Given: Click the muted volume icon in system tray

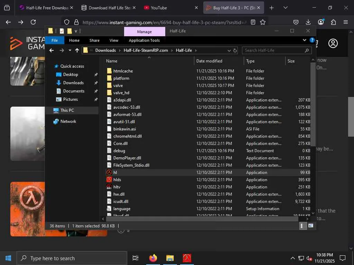Looking at the screenshot, I should (x=309, y=258).
